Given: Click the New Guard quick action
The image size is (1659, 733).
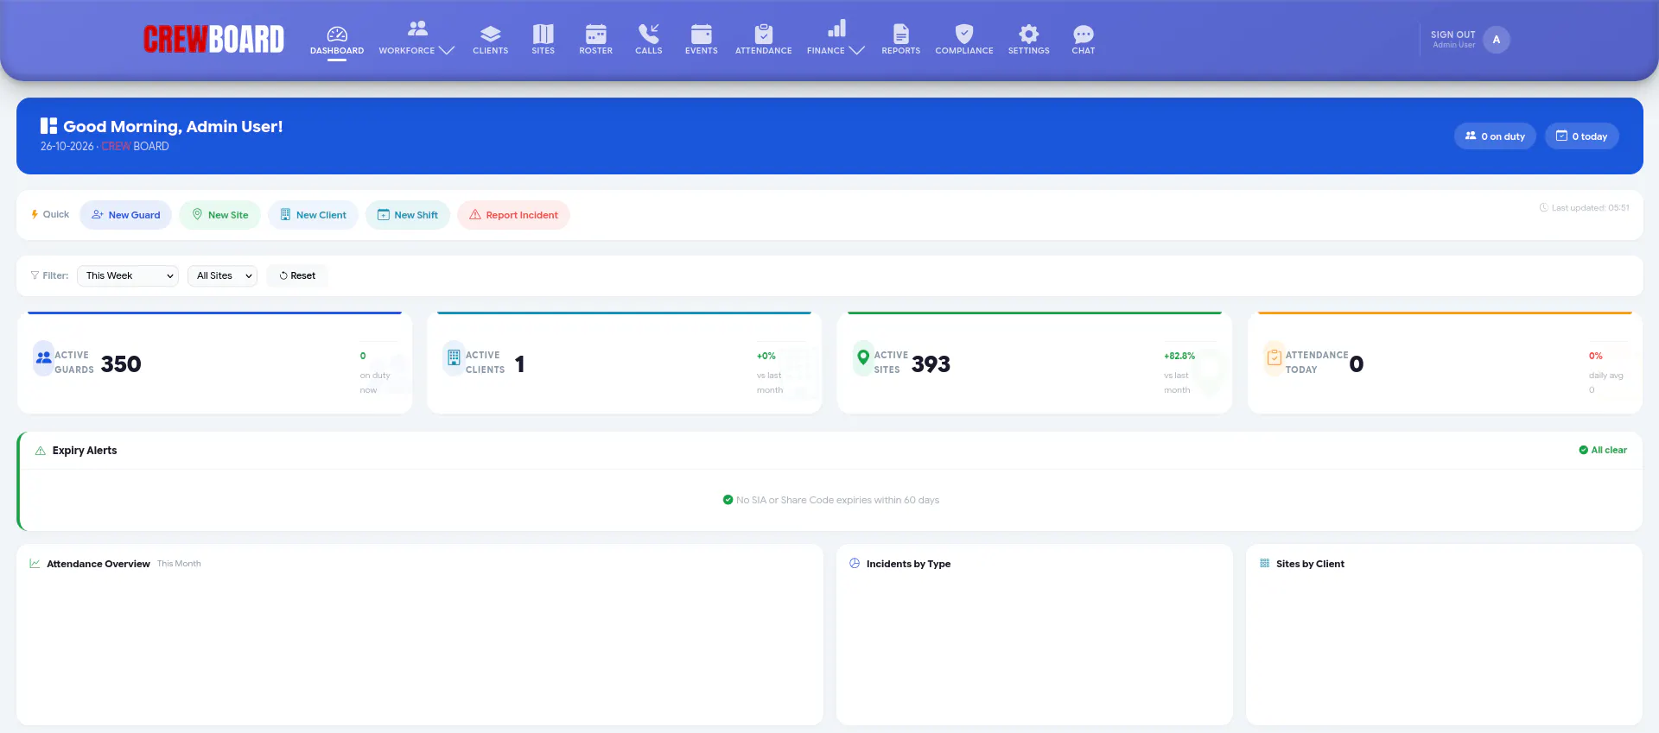Looking at the screenshot, I should point(126,215).
